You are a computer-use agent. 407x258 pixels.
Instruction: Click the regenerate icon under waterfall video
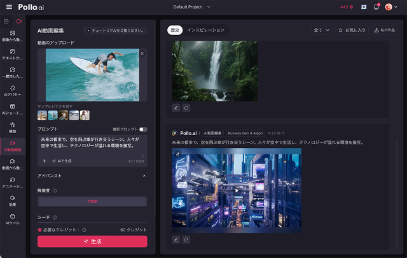pos(186,108)
